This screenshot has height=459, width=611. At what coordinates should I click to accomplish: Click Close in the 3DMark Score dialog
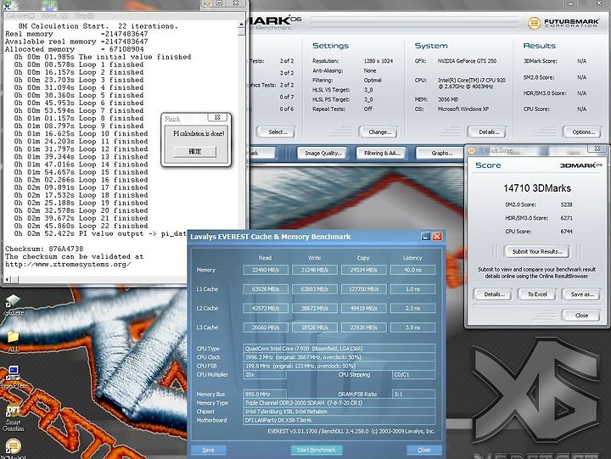coord(581,316)
